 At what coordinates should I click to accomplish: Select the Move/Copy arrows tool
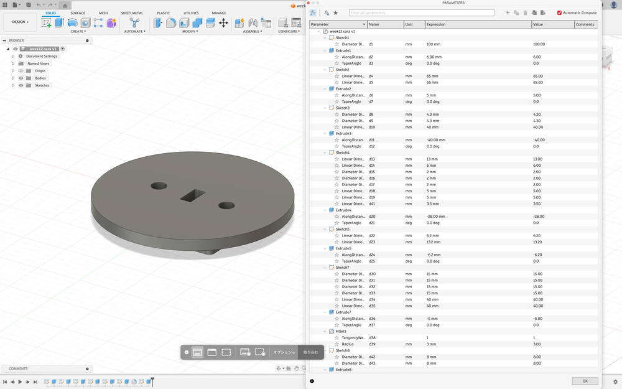[224, 22]
